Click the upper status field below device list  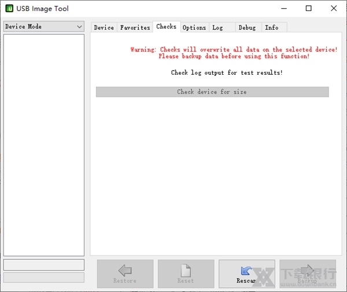[x=44, y=265]
